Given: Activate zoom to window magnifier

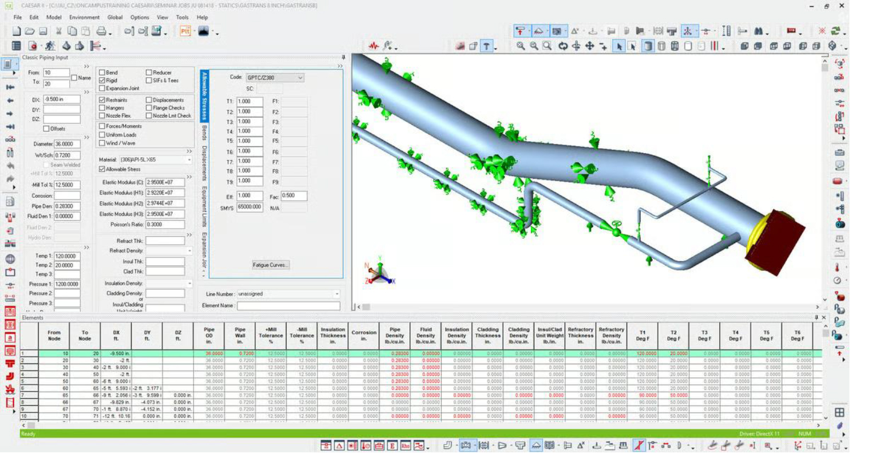Looking at the screenshot, I should pos(548,46).
